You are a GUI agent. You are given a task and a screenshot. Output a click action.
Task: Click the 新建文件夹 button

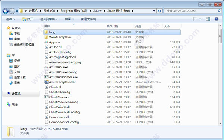(x=88, y=19)
